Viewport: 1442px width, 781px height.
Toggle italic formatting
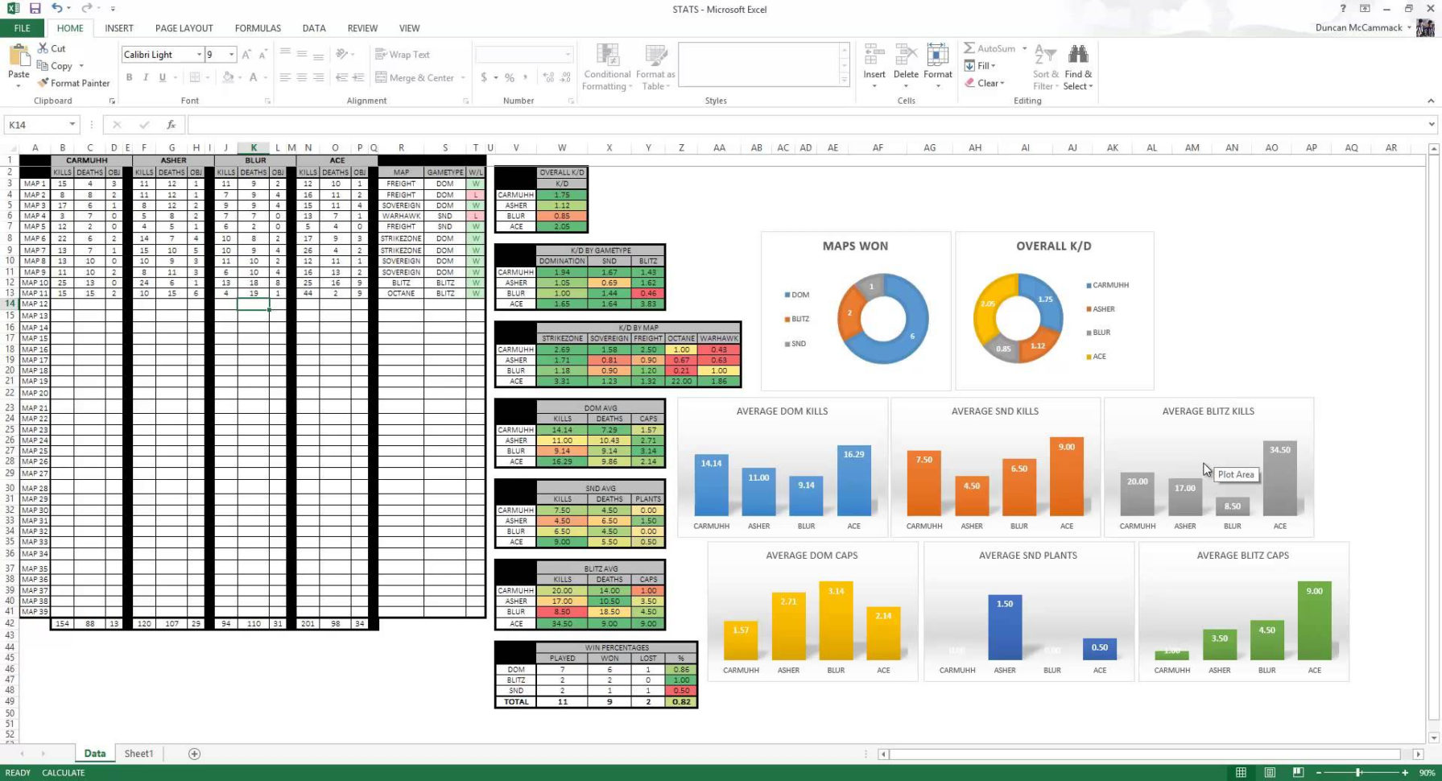point(146,76)
